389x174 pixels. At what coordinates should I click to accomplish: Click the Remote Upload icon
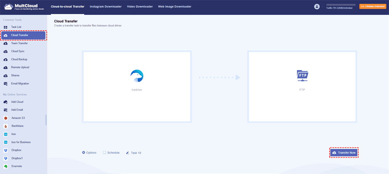(x=6, y=67)
